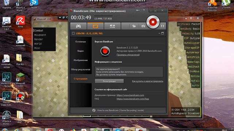Select World category in Minecraft menu
The width and height of the screenshot is (234, 131).
(x=38, y=44)
